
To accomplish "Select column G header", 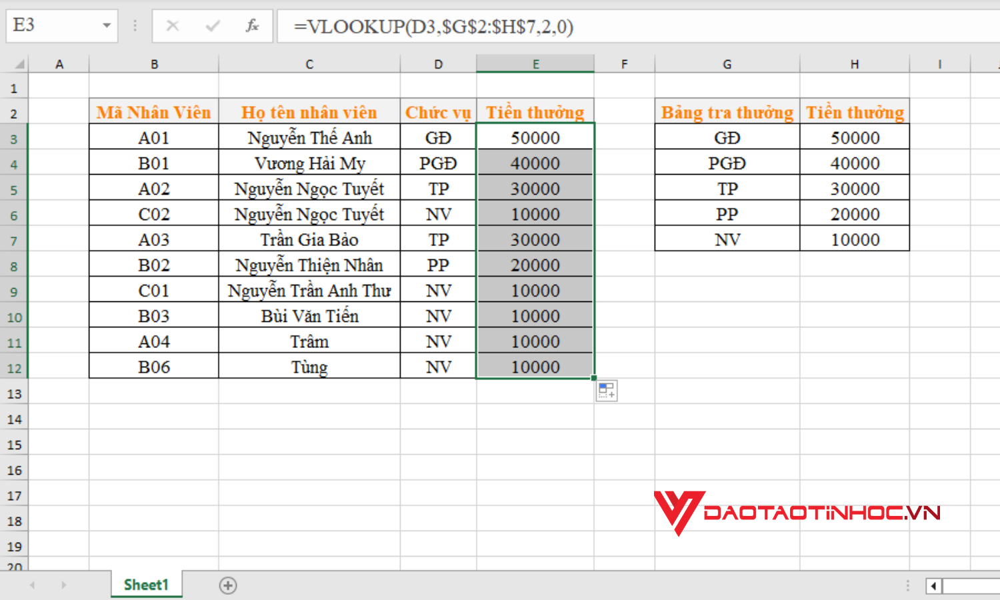I will click(x=727, y=63).
